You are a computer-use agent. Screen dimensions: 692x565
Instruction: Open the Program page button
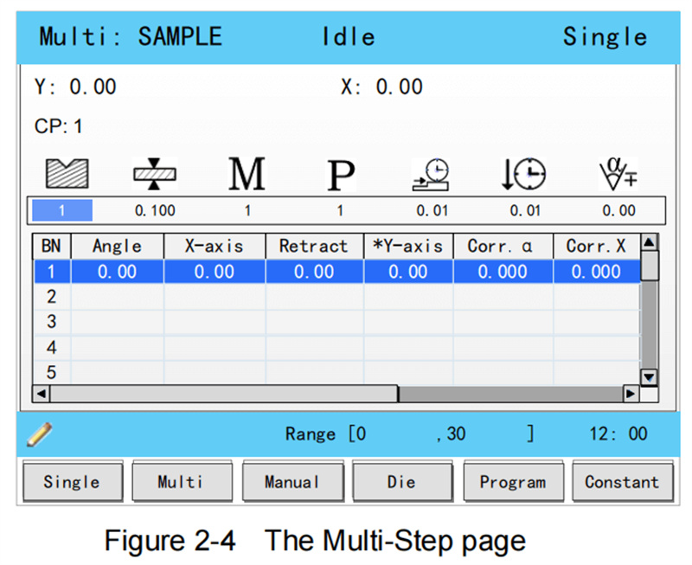click(x=513, y=482)
